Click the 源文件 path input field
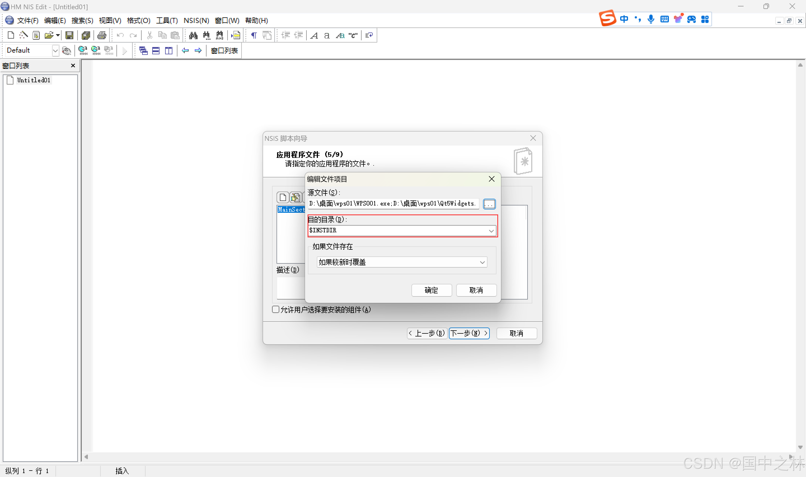 (x=393, y=204)
